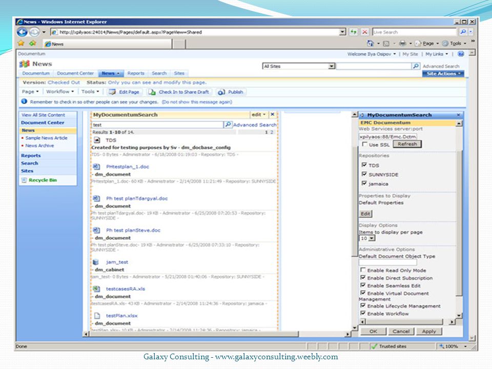Click the Refresh page icon in address bar
The image size is (492, 369).
[354, 32]
